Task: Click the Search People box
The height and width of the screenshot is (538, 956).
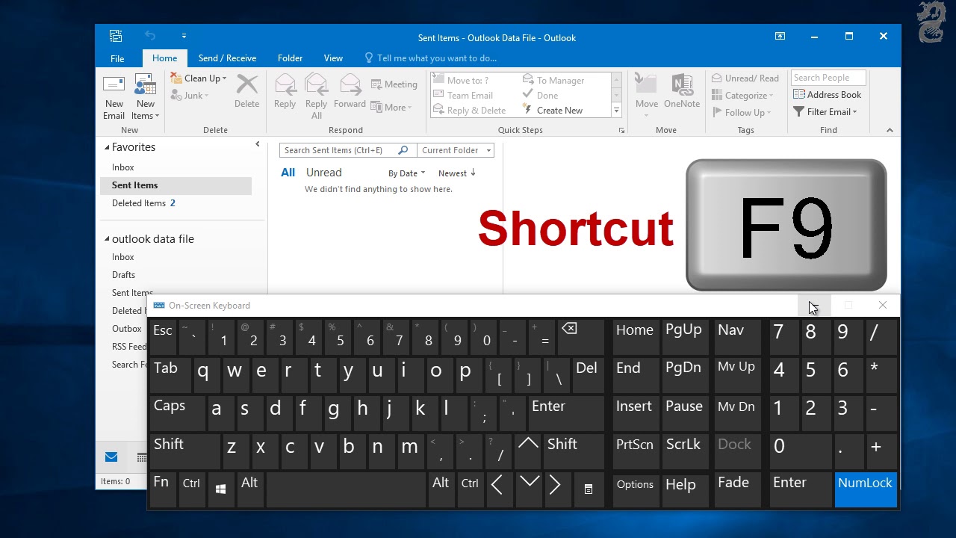Action: [828, 78]
